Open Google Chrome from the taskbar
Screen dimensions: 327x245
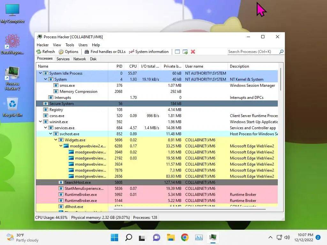click(185, 237)
